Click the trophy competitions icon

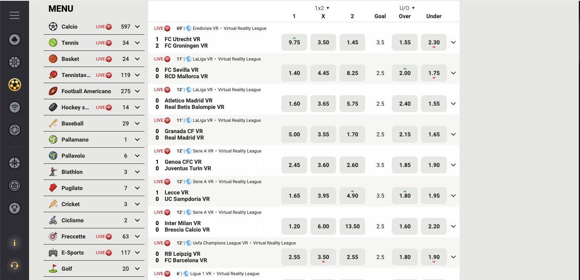click(x=15, y=208)
